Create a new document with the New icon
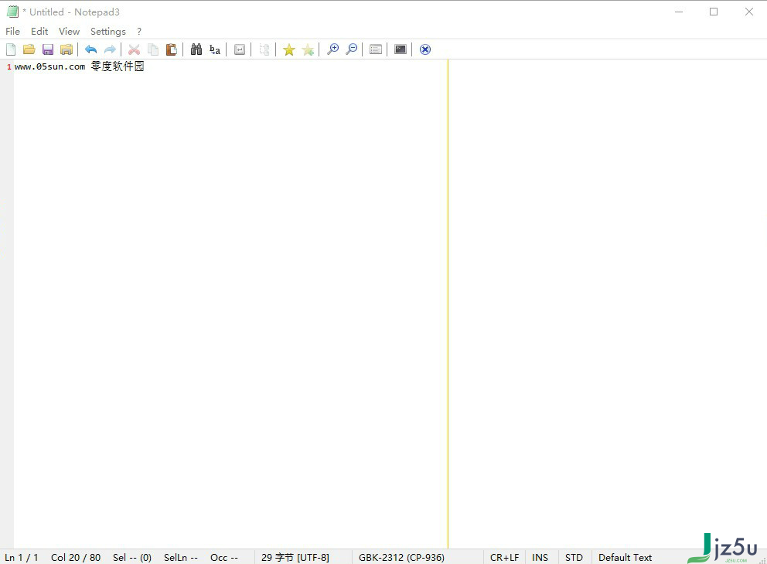767x564 pixels. [11, 49]
